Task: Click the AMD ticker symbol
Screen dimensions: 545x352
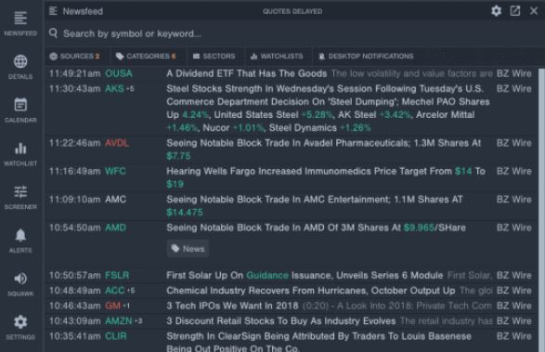Action: click(116, 228)
